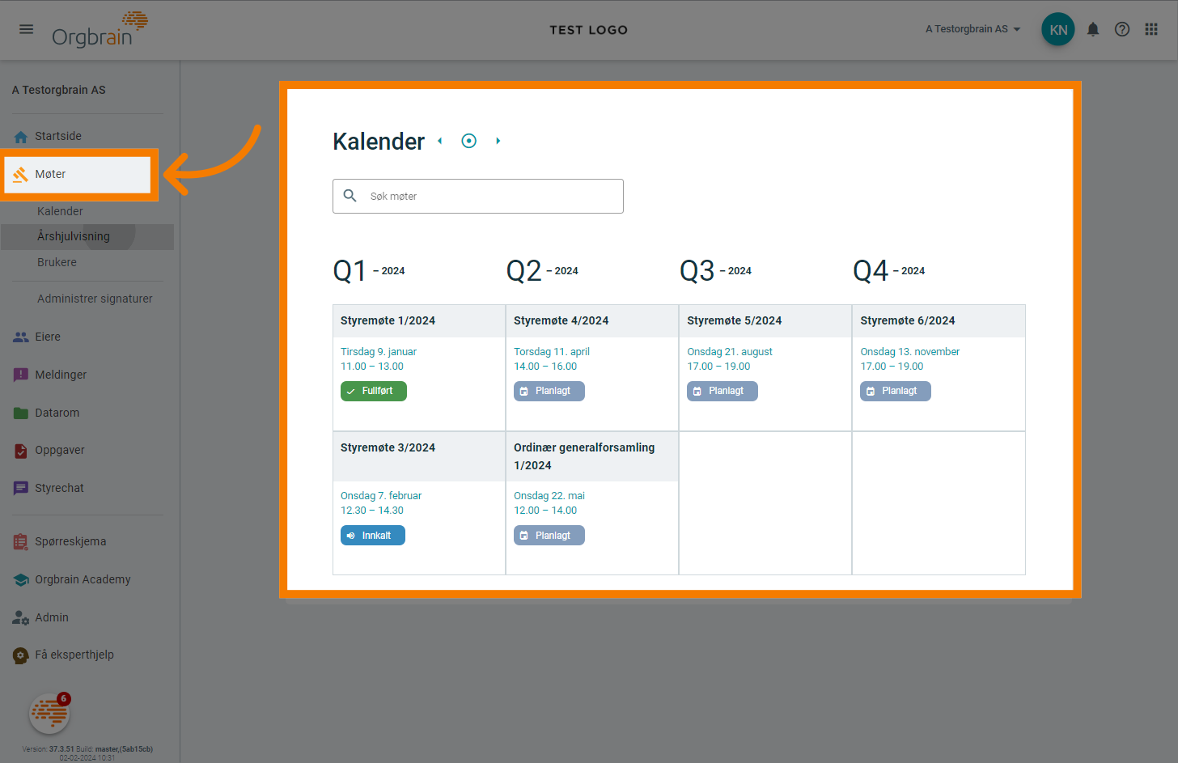Jump to today with calendar target icon
The width and height of the screenshot is (1178, 763).
(468, 141)
